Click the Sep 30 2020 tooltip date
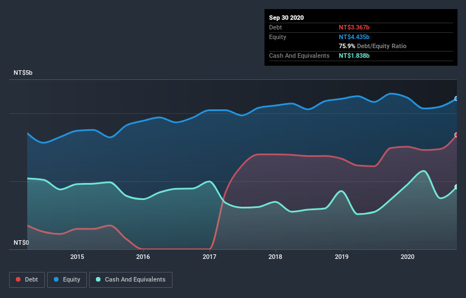 (x=287, y=18)
